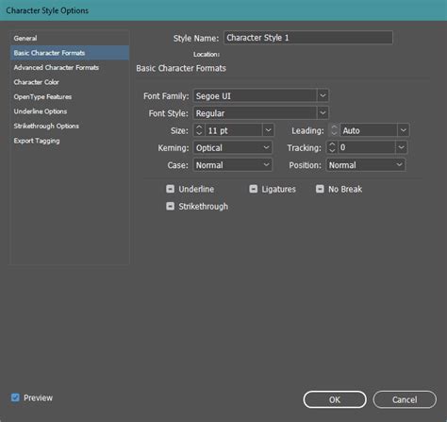Uncheck the Preview checkbox
Viewport: 447px width, 422px height.
[15, 397]
